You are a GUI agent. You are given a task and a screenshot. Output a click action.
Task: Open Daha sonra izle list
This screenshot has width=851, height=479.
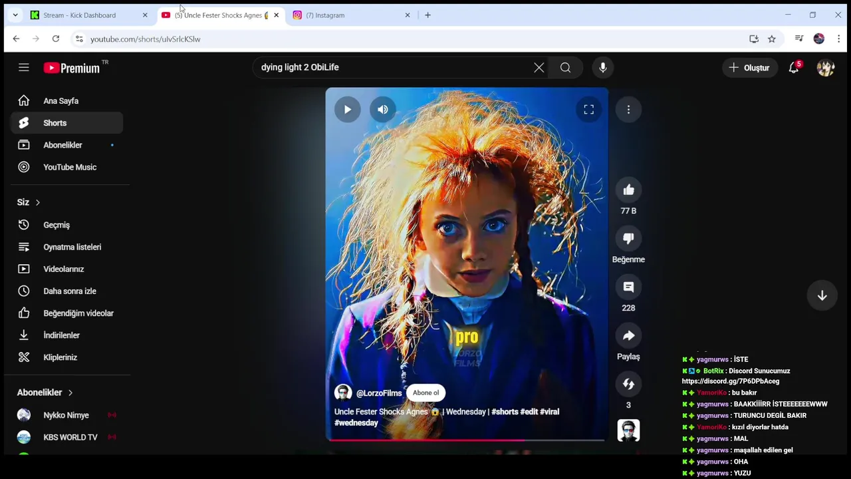(x=66, y=291)
